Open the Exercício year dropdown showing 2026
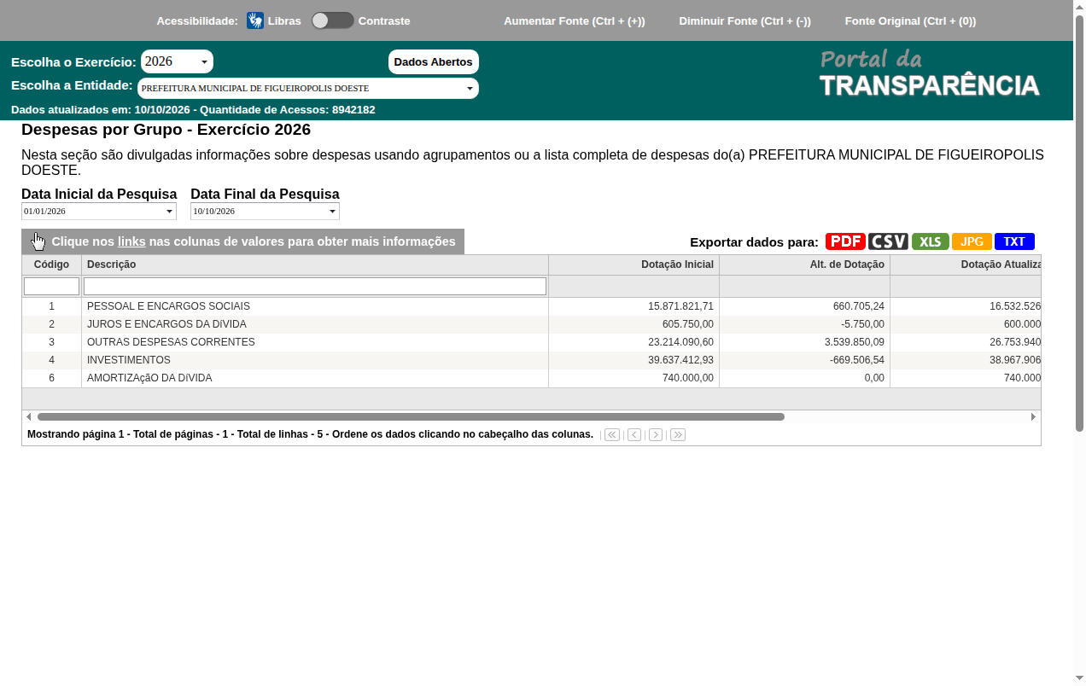The height and width of the screenshot is (686, 1086). click(177, 61)
